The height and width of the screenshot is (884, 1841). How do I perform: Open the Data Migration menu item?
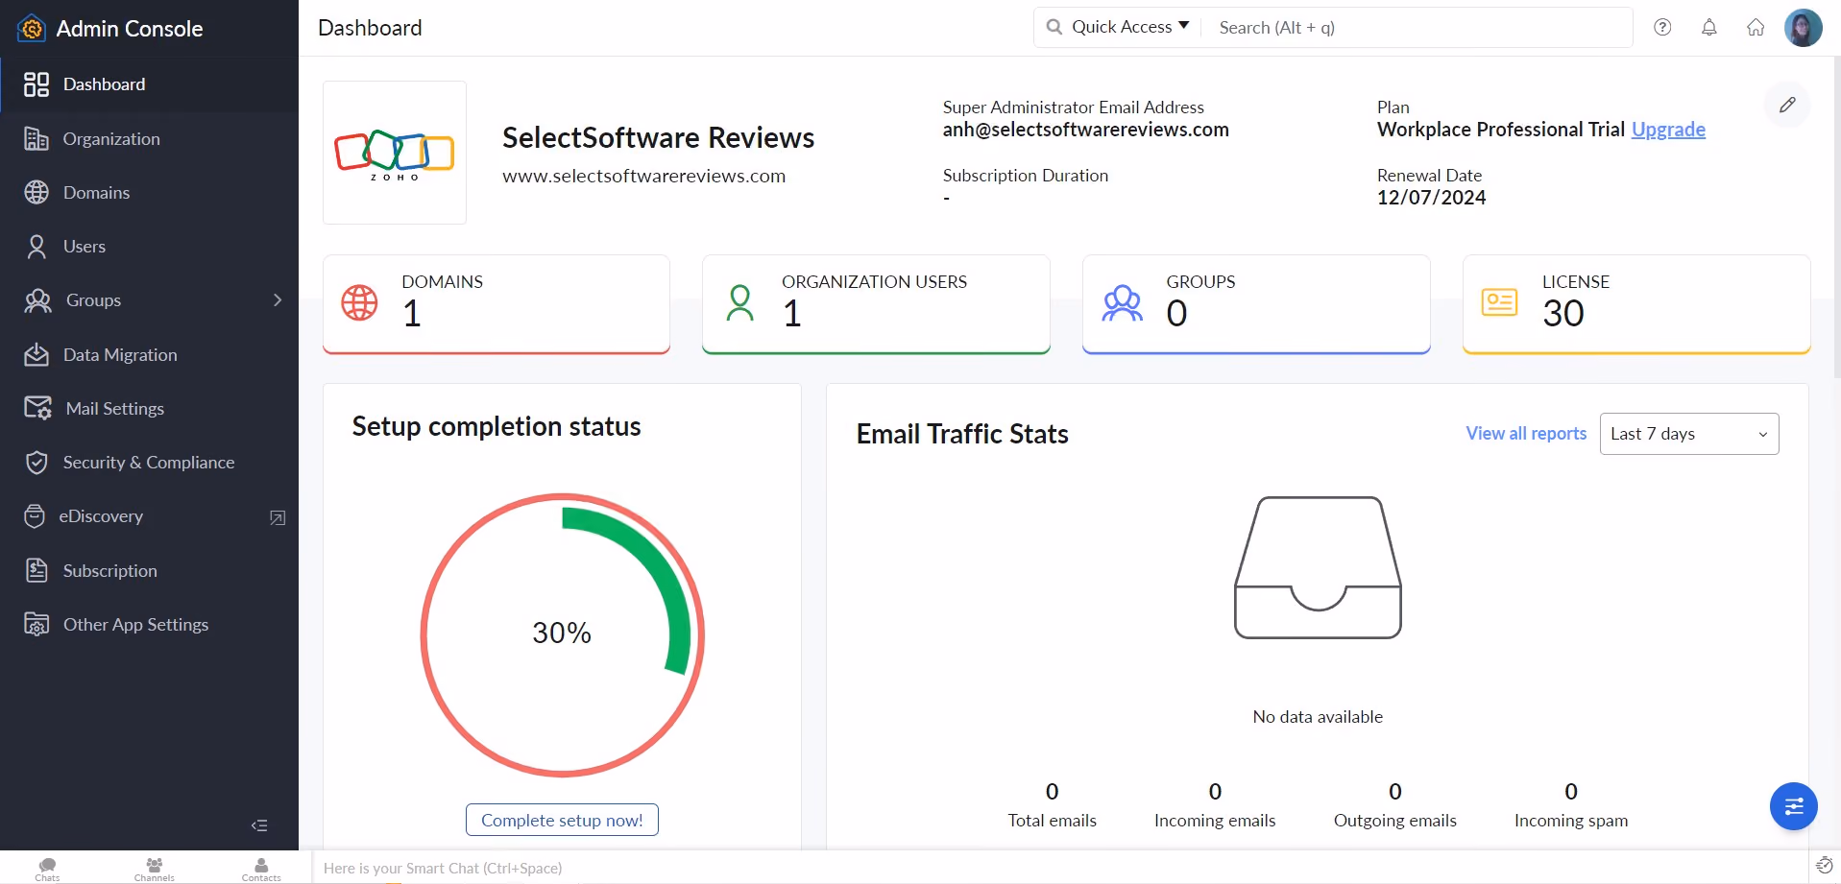pyautogui.click(x=149, y=355)
